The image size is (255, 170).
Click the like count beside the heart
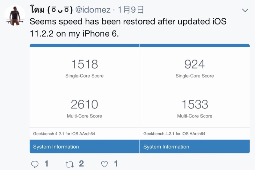click(116, 164)
